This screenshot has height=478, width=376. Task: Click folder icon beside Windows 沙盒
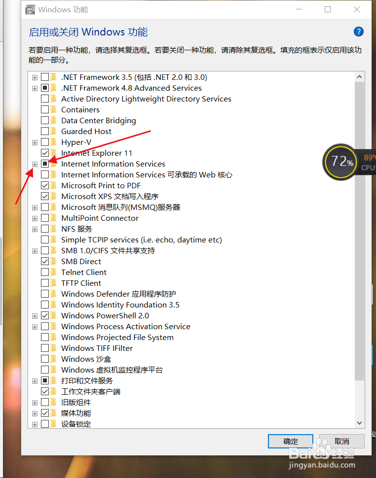pos(54,359)
